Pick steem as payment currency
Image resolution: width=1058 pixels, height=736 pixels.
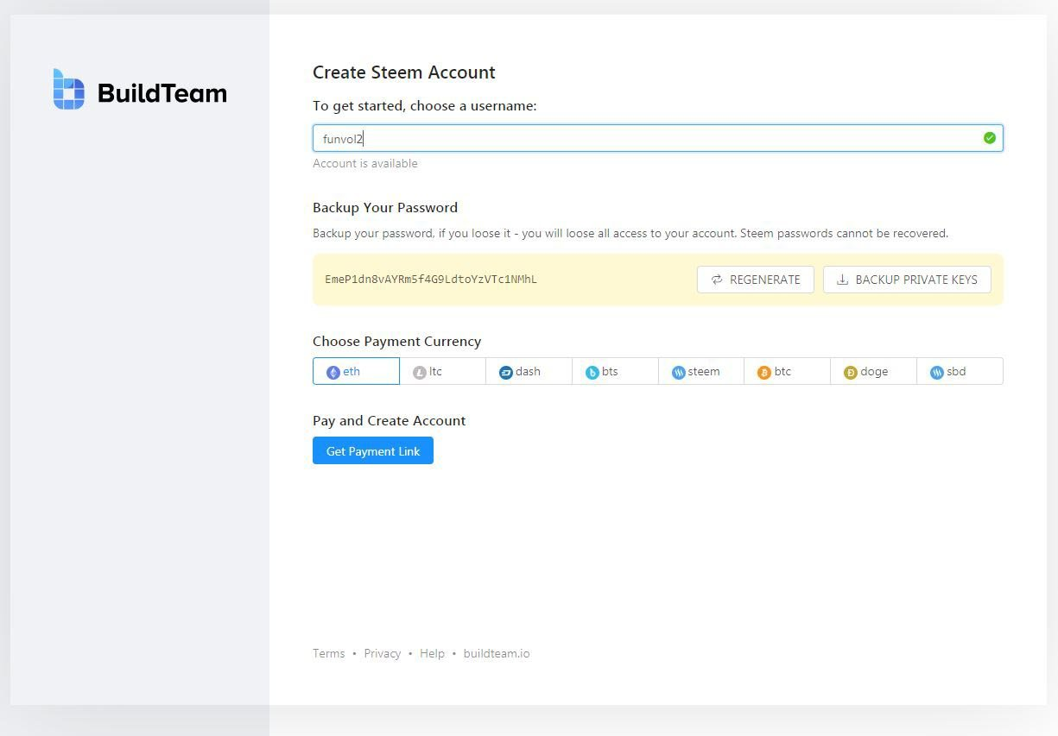click(701, 371)
